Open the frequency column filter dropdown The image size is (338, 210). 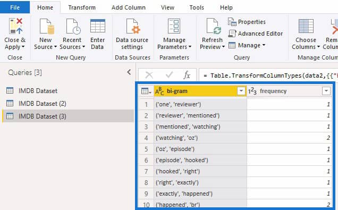point(326,91)
